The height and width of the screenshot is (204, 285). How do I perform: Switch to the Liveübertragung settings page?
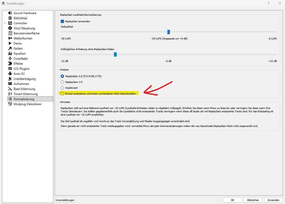pos(25,79)
